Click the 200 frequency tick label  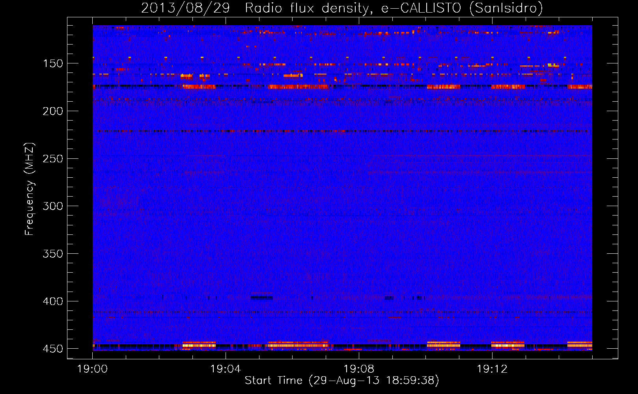(x=52, y=112)
